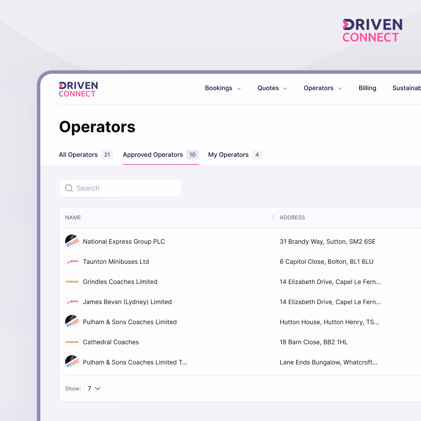Viewport: 421px width, 421px height.
Task: Click Grindles Coaches' 14 Elizabeth Drive address
Action: (330, 282)
